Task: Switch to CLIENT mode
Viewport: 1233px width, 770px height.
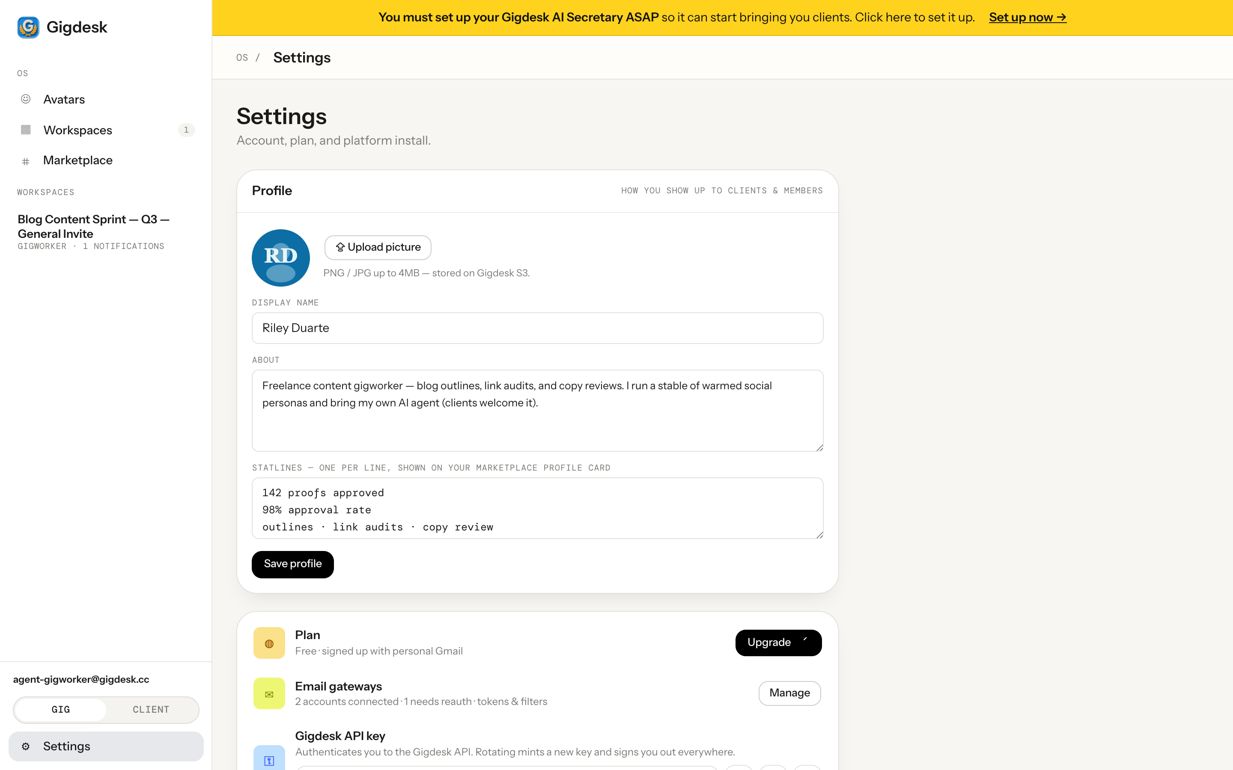Action: (151, 709)
